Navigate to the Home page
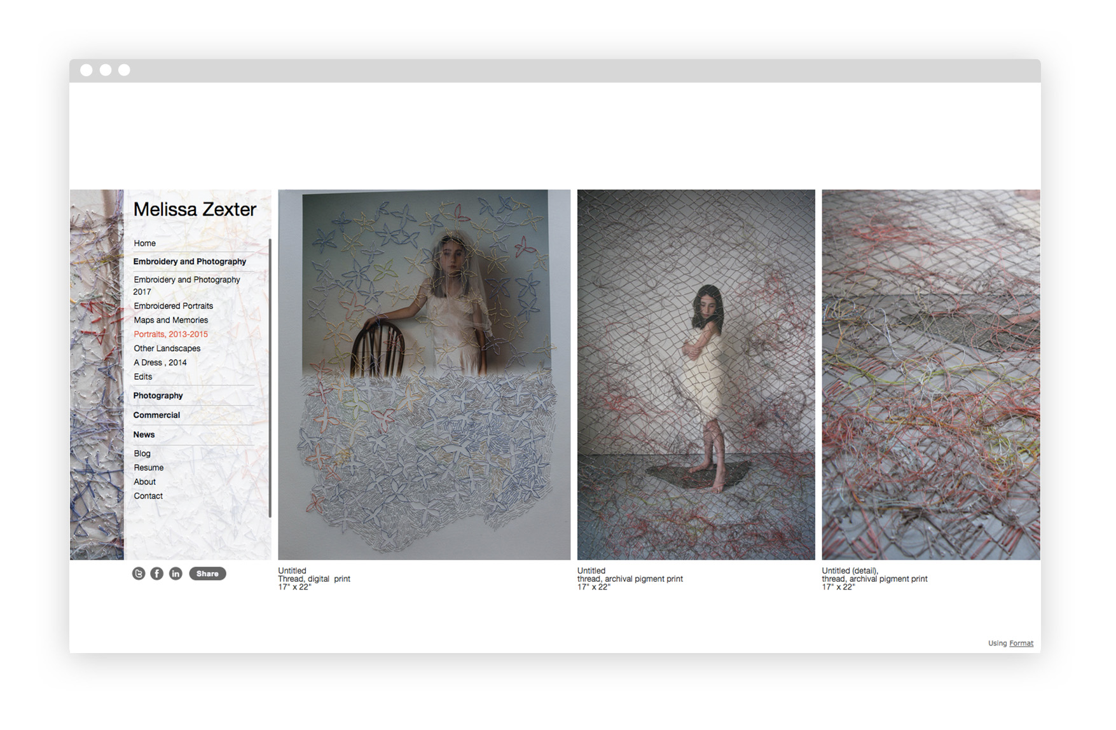Image resolution: width=1116 pixels, height=730 pixels. coord(144,243)
